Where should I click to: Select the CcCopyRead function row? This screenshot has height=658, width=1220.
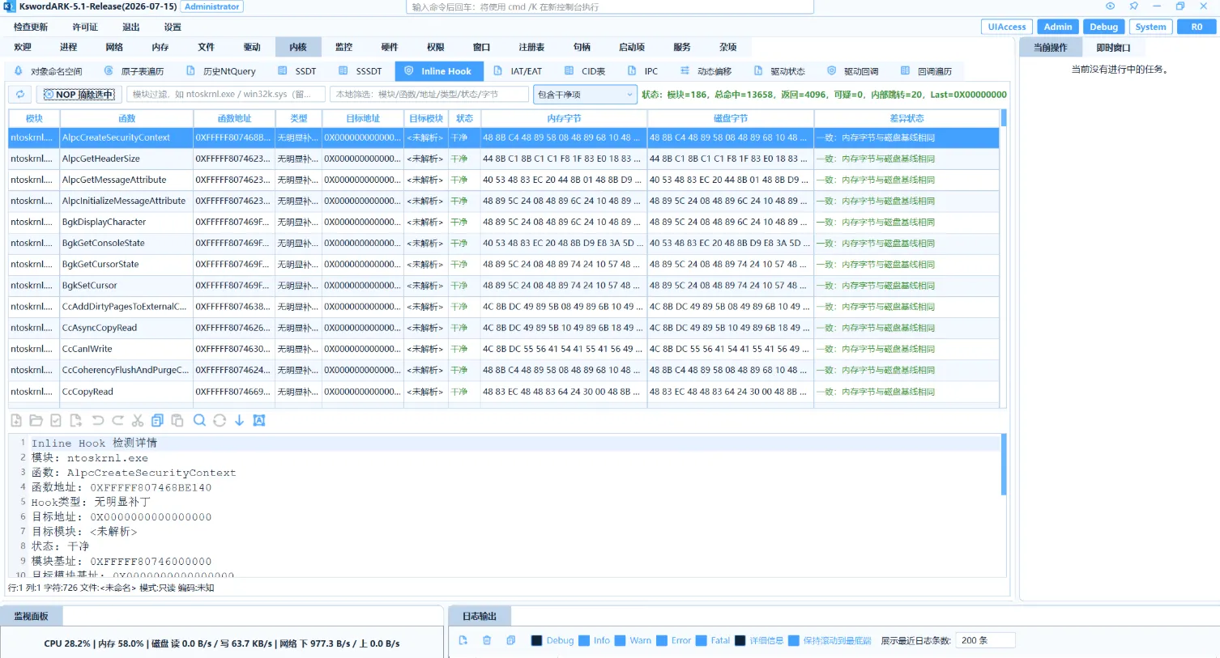(503, 391)
